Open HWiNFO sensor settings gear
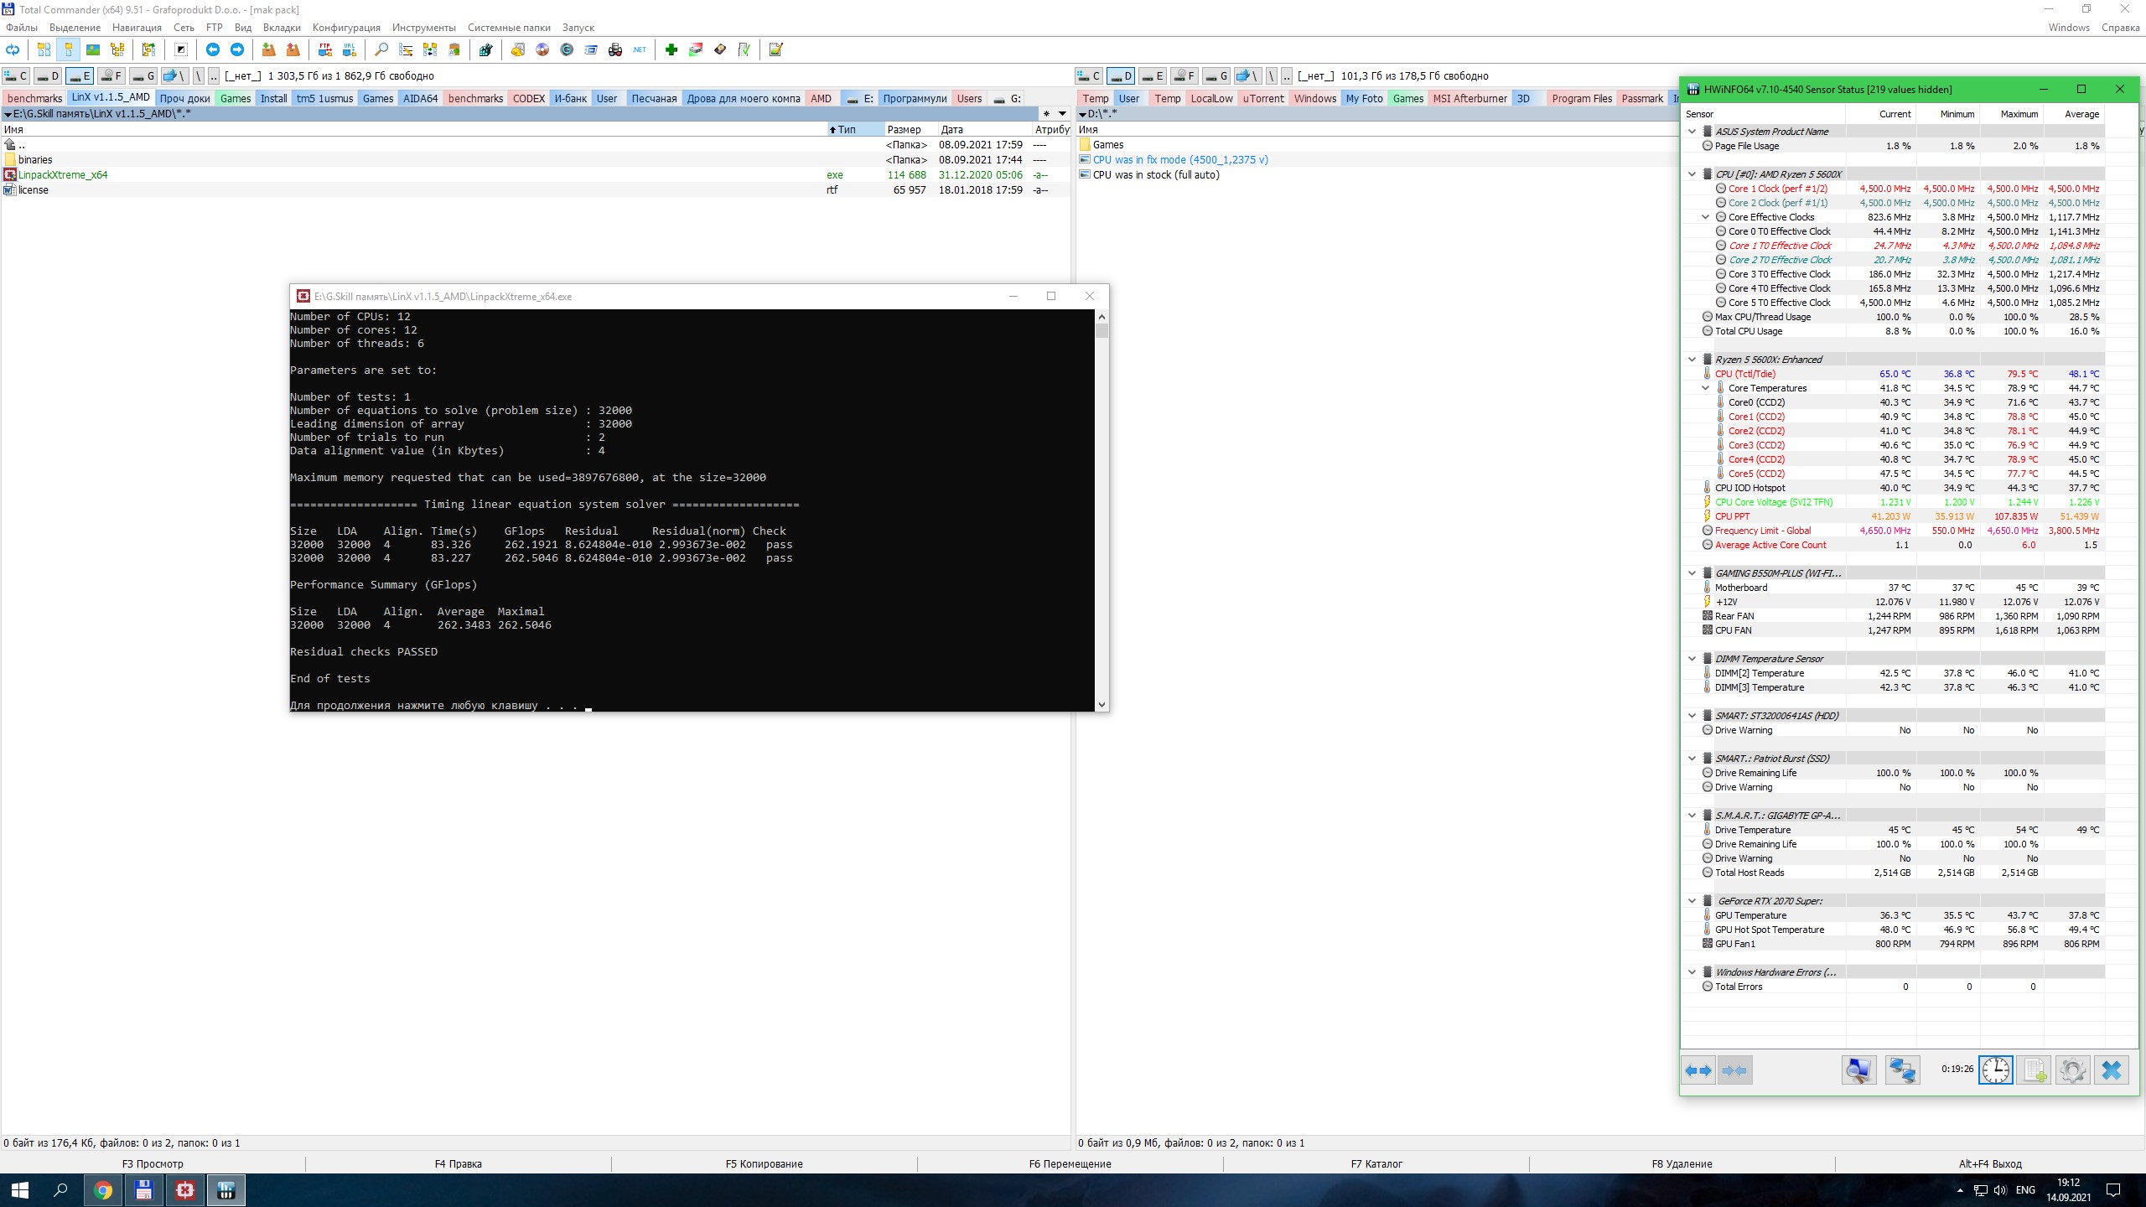This screenshot has width=2146, height=1207. click(2072, 1070)
